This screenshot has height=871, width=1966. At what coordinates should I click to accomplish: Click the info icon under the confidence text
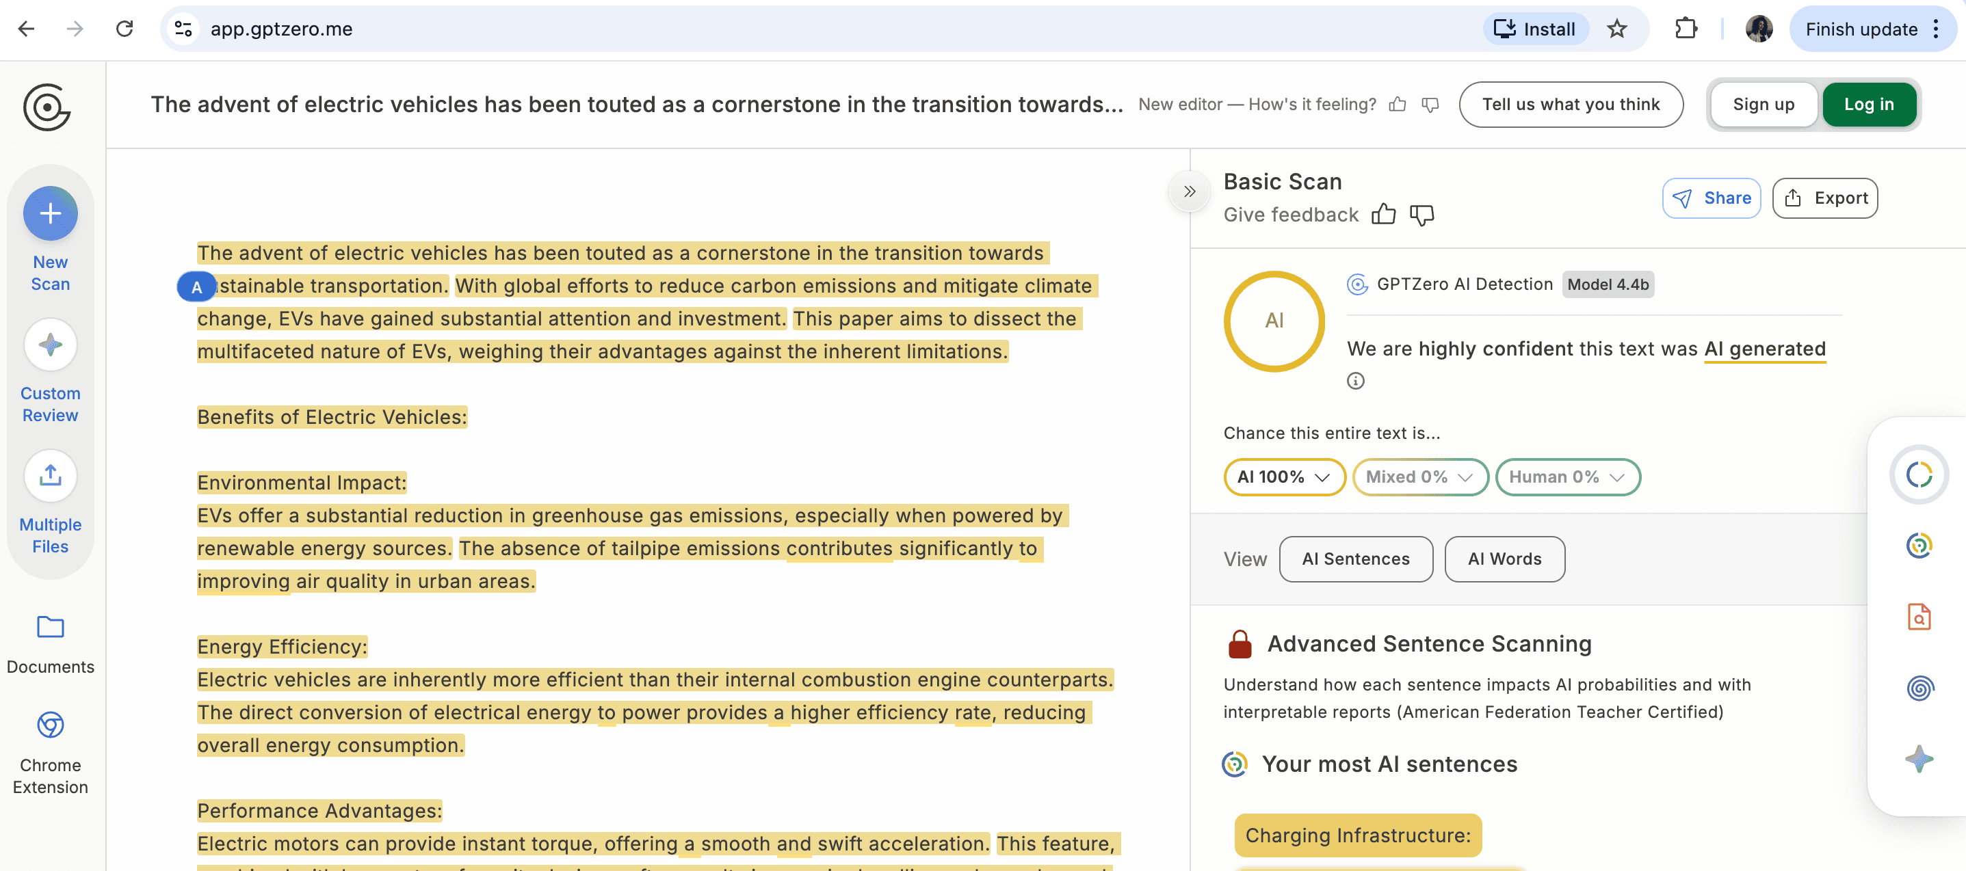(1355, 381)
